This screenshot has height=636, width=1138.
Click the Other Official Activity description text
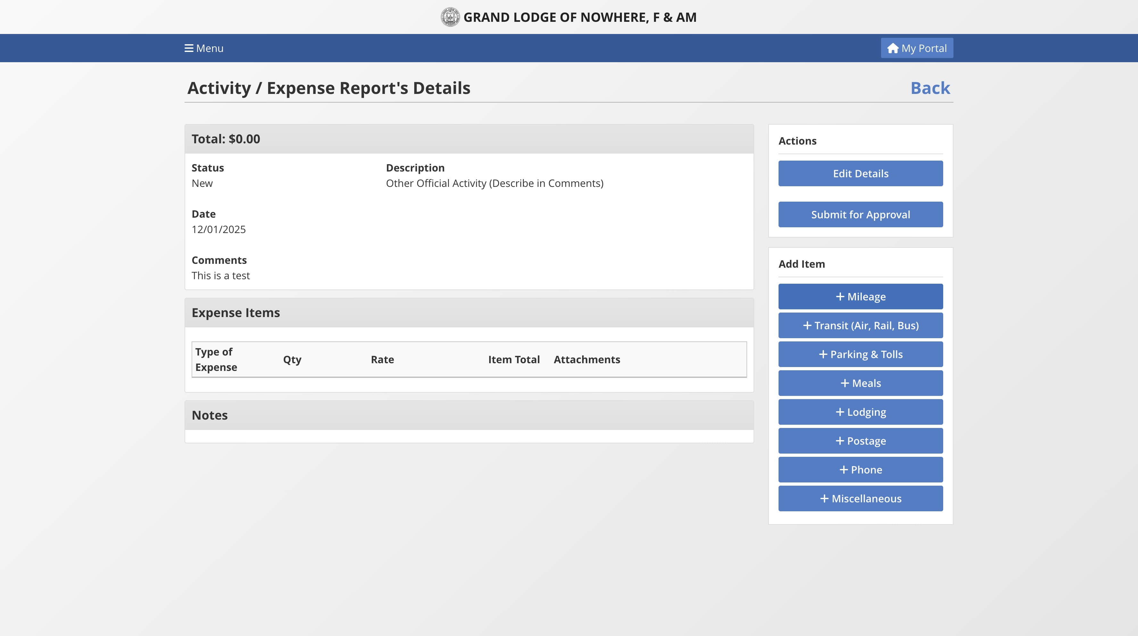[x=495, y=183]
